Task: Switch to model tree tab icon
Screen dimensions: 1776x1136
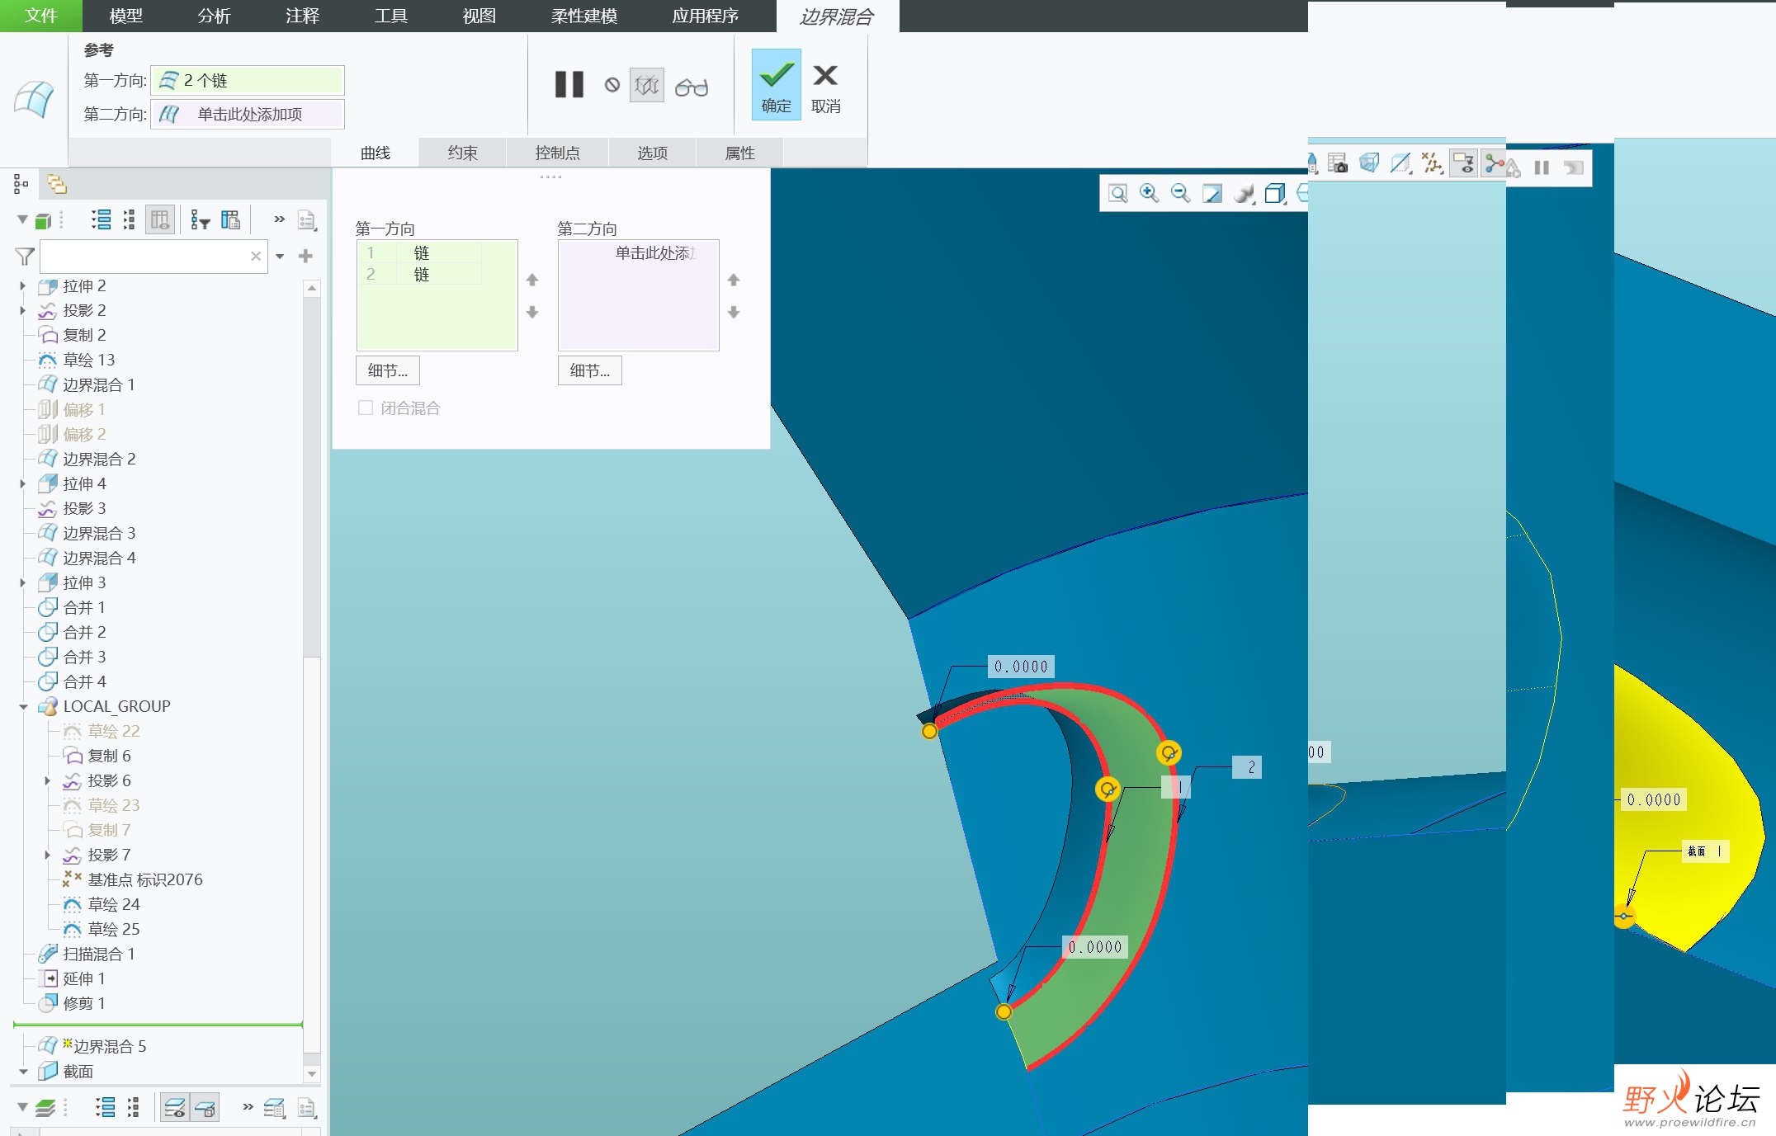Action: (21, 184)
